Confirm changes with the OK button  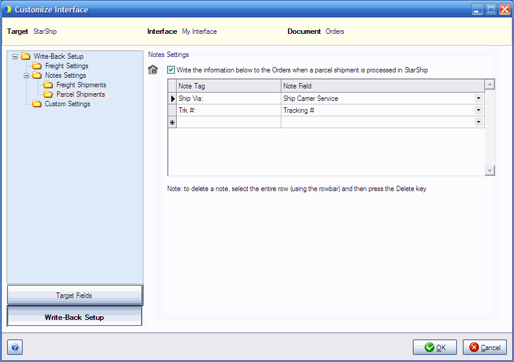tap(435, 347)
